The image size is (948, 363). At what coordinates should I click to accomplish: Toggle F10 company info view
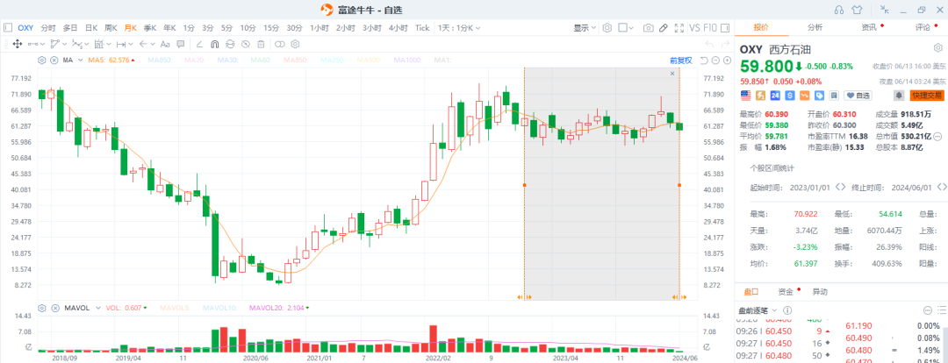[710, 28]
